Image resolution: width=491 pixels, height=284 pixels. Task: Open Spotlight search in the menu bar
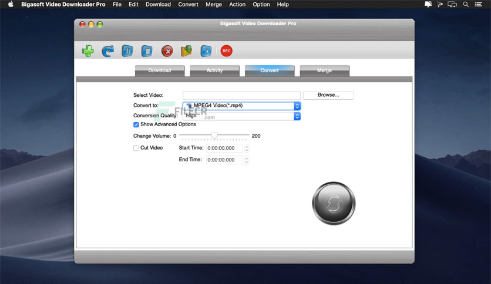[466, 4]
